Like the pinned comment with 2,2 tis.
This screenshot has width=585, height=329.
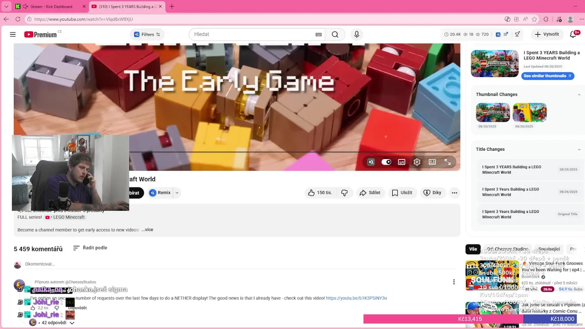tap(33, 308)
